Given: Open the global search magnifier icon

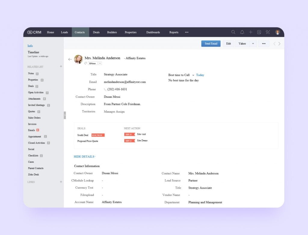Looking at the screenshot, I should point(233,32).
